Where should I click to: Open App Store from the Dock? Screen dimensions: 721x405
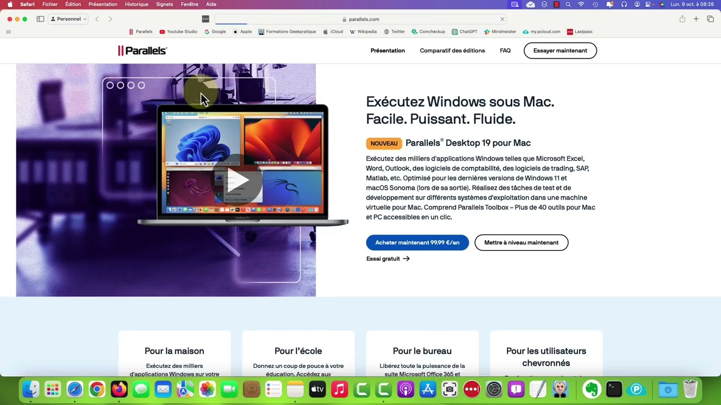pos(428,389)
